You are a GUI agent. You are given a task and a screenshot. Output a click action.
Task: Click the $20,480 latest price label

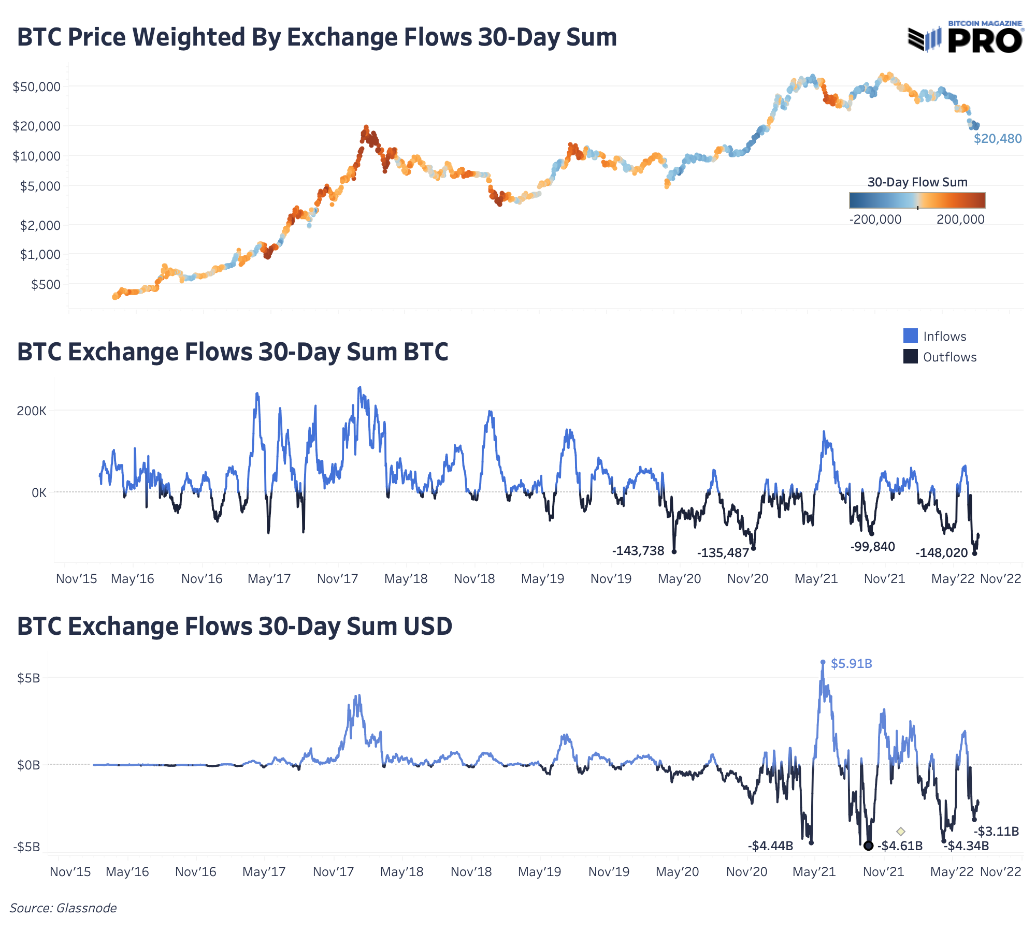tap(998, 139)
